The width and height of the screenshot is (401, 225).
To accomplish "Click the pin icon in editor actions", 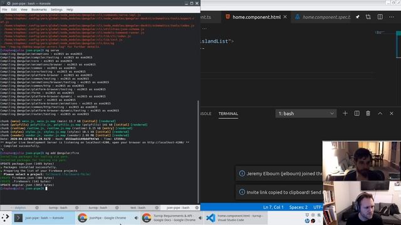I will click(358, 17).
